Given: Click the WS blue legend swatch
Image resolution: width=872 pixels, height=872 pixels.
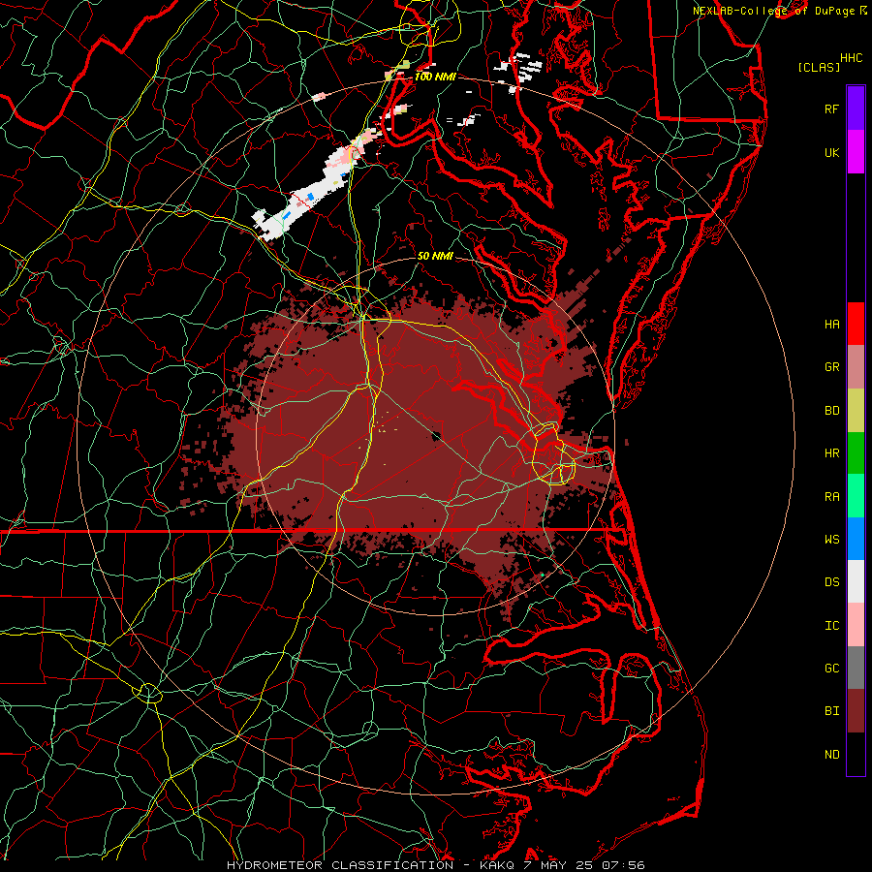Looking at the screenshot, I should tap(856, 539).
